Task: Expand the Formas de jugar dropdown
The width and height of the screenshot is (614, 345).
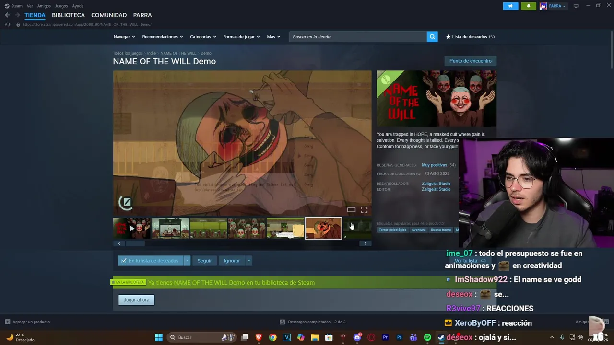Action: tap(241, 37)
